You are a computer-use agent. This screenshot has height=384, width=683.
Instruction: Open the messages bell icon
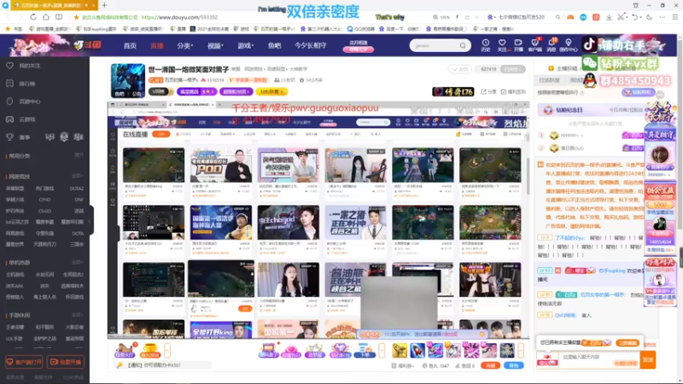[x=552, y=45]
